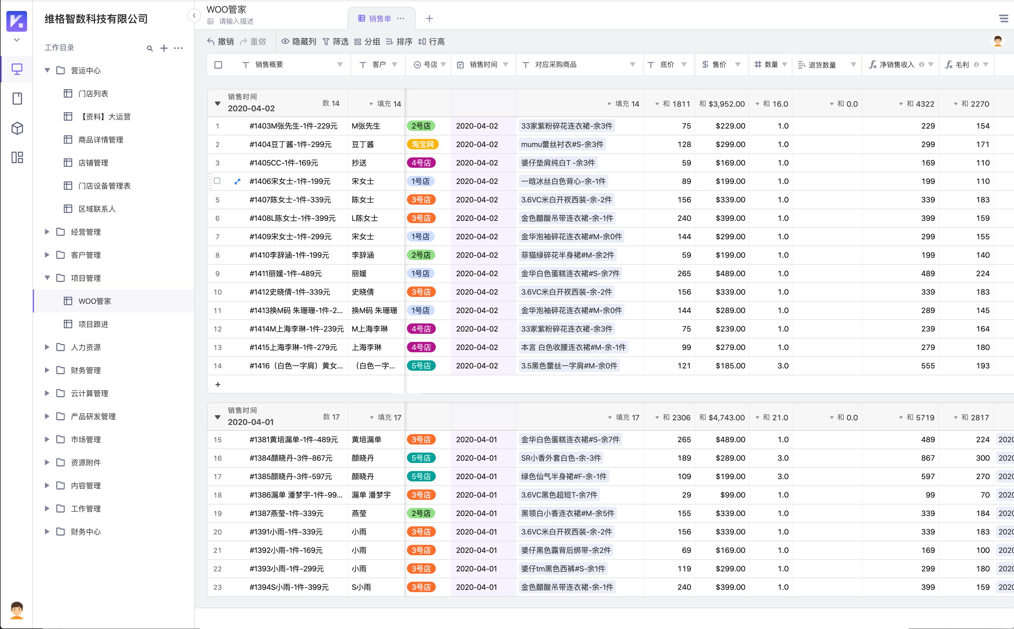Open the tab options ellipsis menu
1014x629 pixels.
click(401, 18)
